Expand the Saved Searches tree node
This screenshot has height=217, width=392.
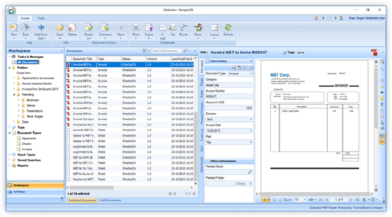[x=10, y=160]
